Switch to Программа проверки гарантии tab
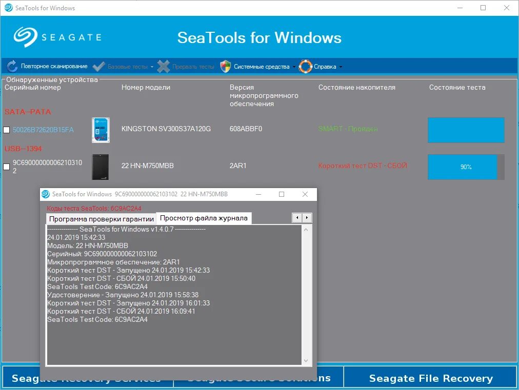Viewport: 519px width, 390px height. coord(101,219)
